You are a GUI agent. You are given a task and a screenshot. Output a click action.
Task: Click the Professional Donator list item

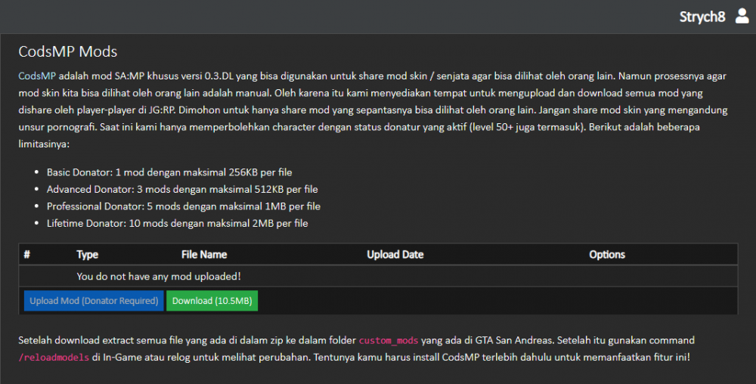click(x=184, y=206)
